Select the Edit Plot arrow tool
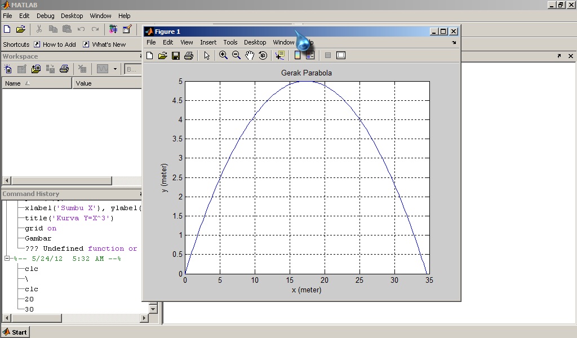 pos(207,55)
